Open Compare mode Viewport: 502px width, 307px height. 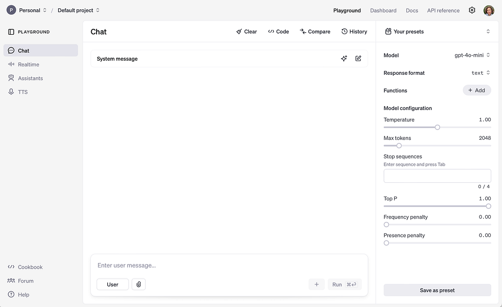(x=315, y=32)
